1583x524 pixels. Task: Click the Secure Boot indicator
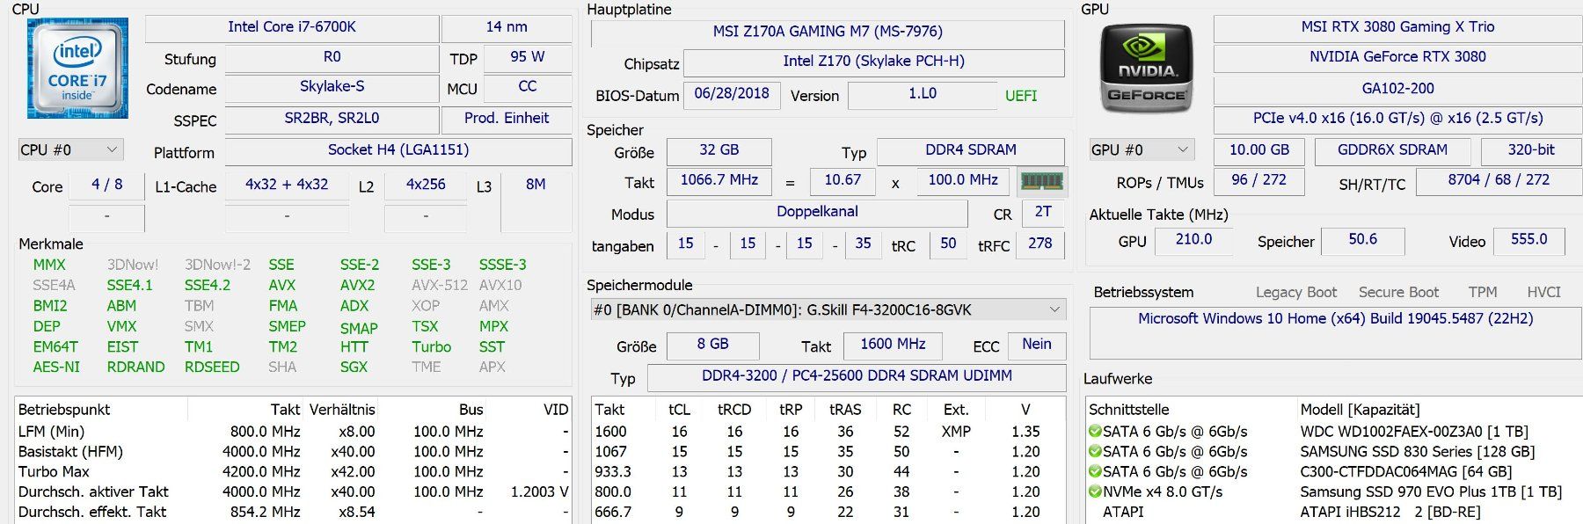click(1398, 293)
